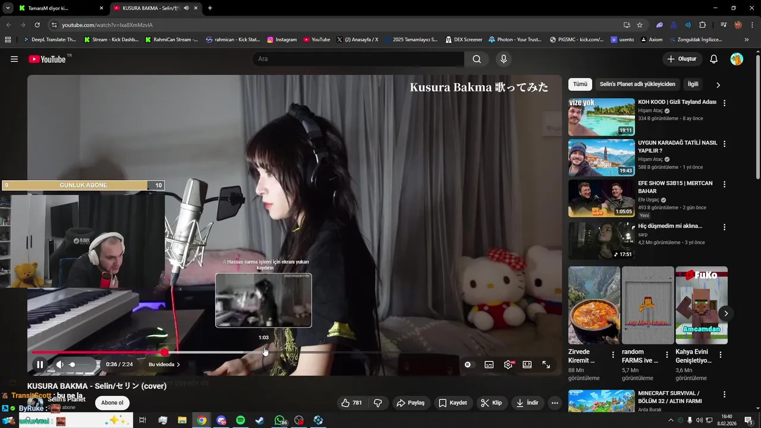Open options for Kahya Evini Genişletiyo short

tap(721, 355)
